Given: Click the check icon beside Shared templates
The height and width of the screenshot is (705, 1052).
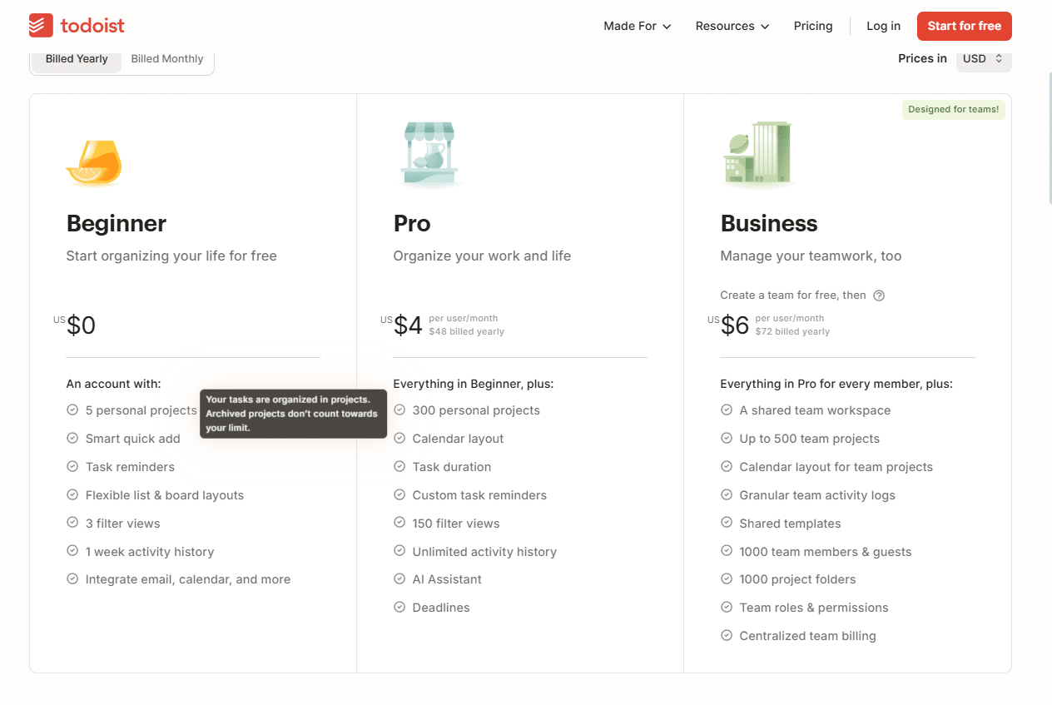Looking at the screenshot, I should tap(727, 524).
